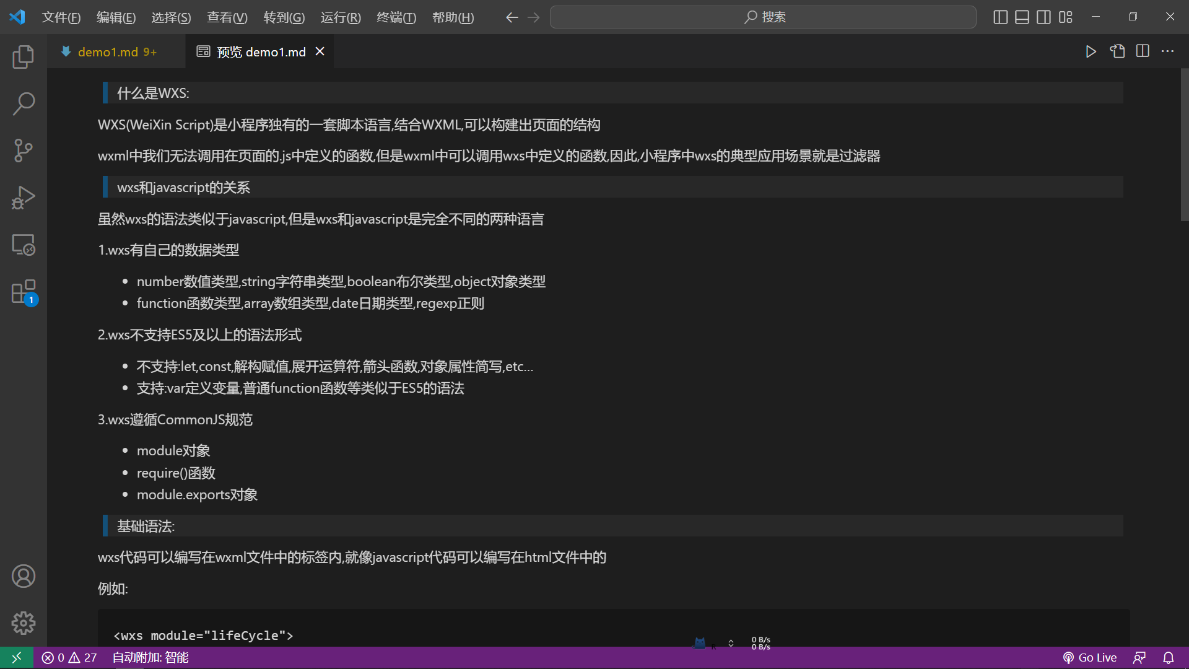Click the network speed 0 B/s overlay
The height and width of the screenshot is (669, 1189).
coord(760,643)
